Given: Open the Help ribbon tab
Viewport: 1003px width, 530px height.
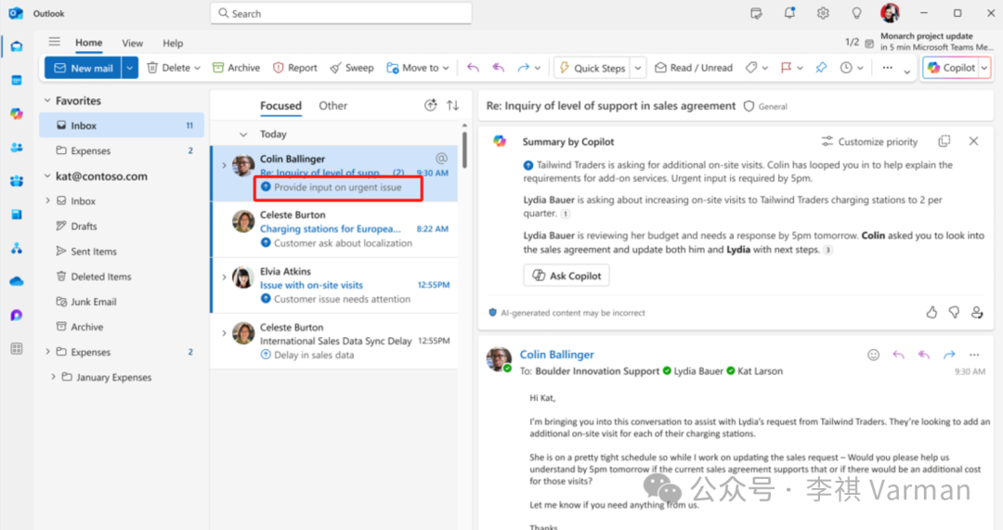Looking at the screenshot, I should coord(173,43).
